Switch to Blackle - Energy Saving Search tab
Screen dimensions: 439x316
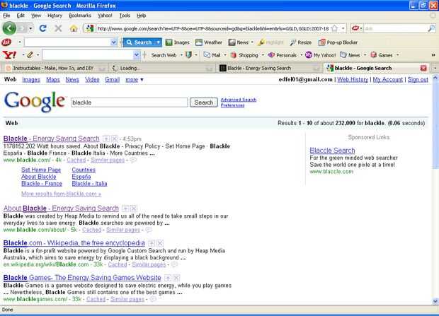coord(269,68)
